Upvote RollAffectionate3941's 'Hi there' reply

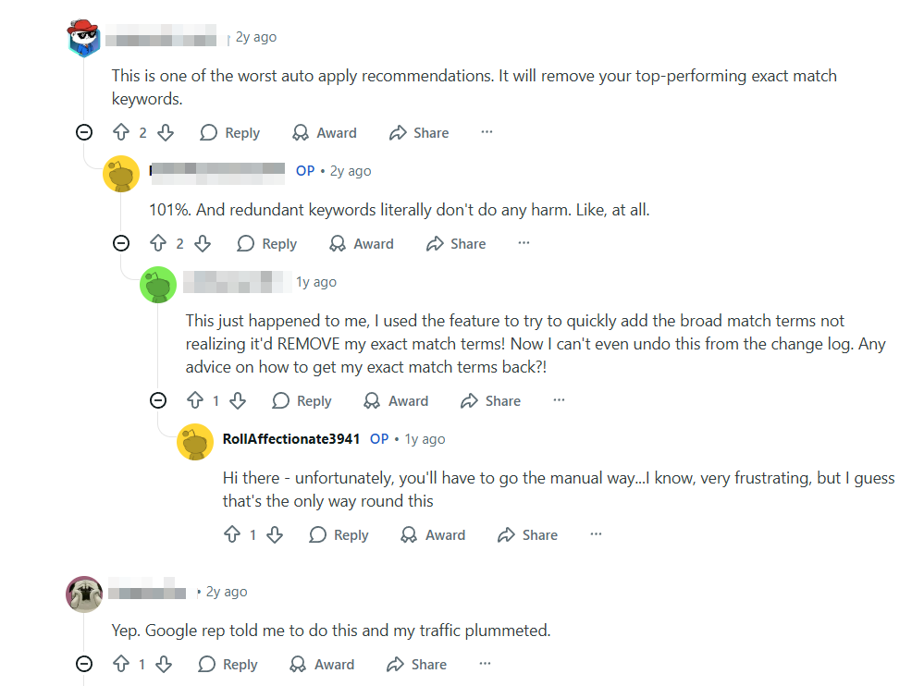click(x=231, y=535)
